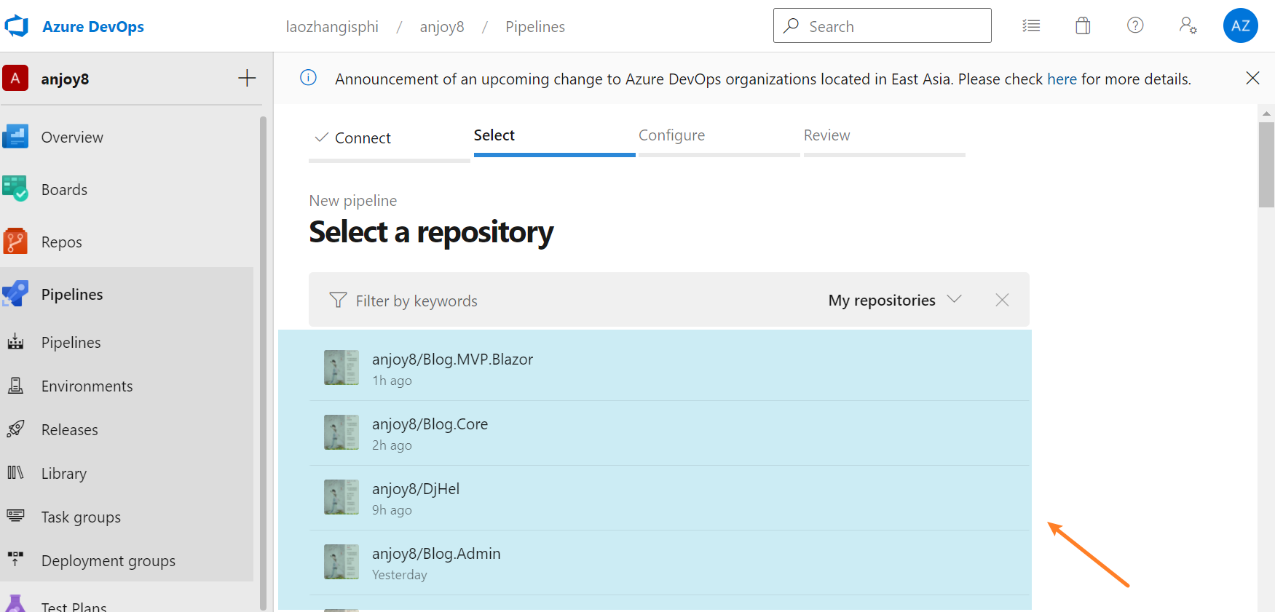Clear the repository filter with the X
Image resolution: width=1275 pixels, height=612 pixels.
coord(1002,300)
